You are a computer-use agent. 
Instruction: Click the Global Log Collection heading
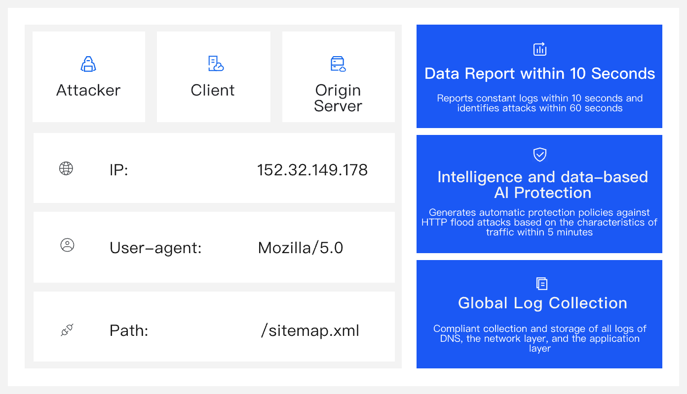542,303
